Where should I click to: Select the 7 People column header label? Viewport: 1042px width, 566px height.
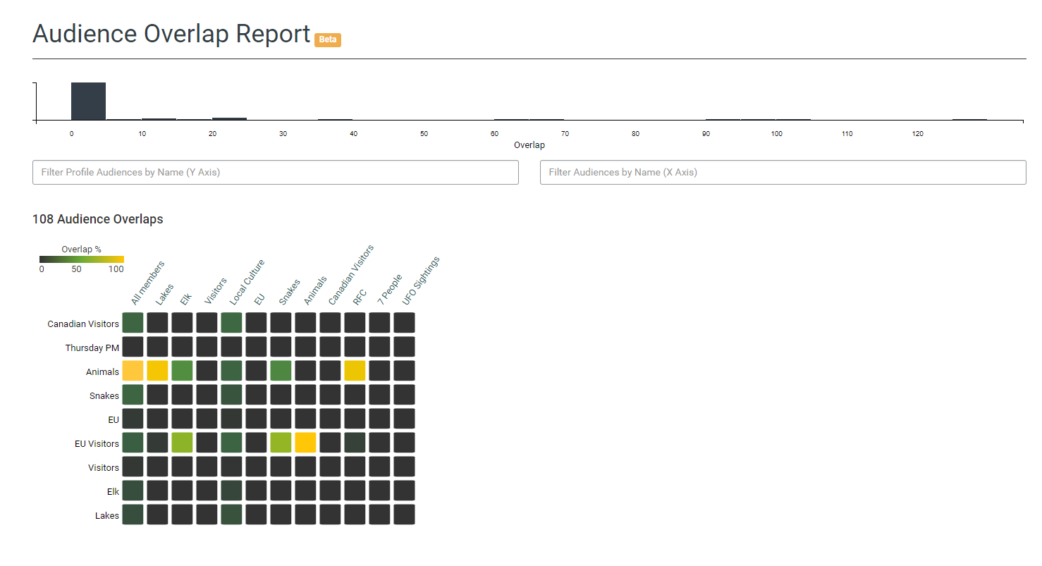[389, 290]
